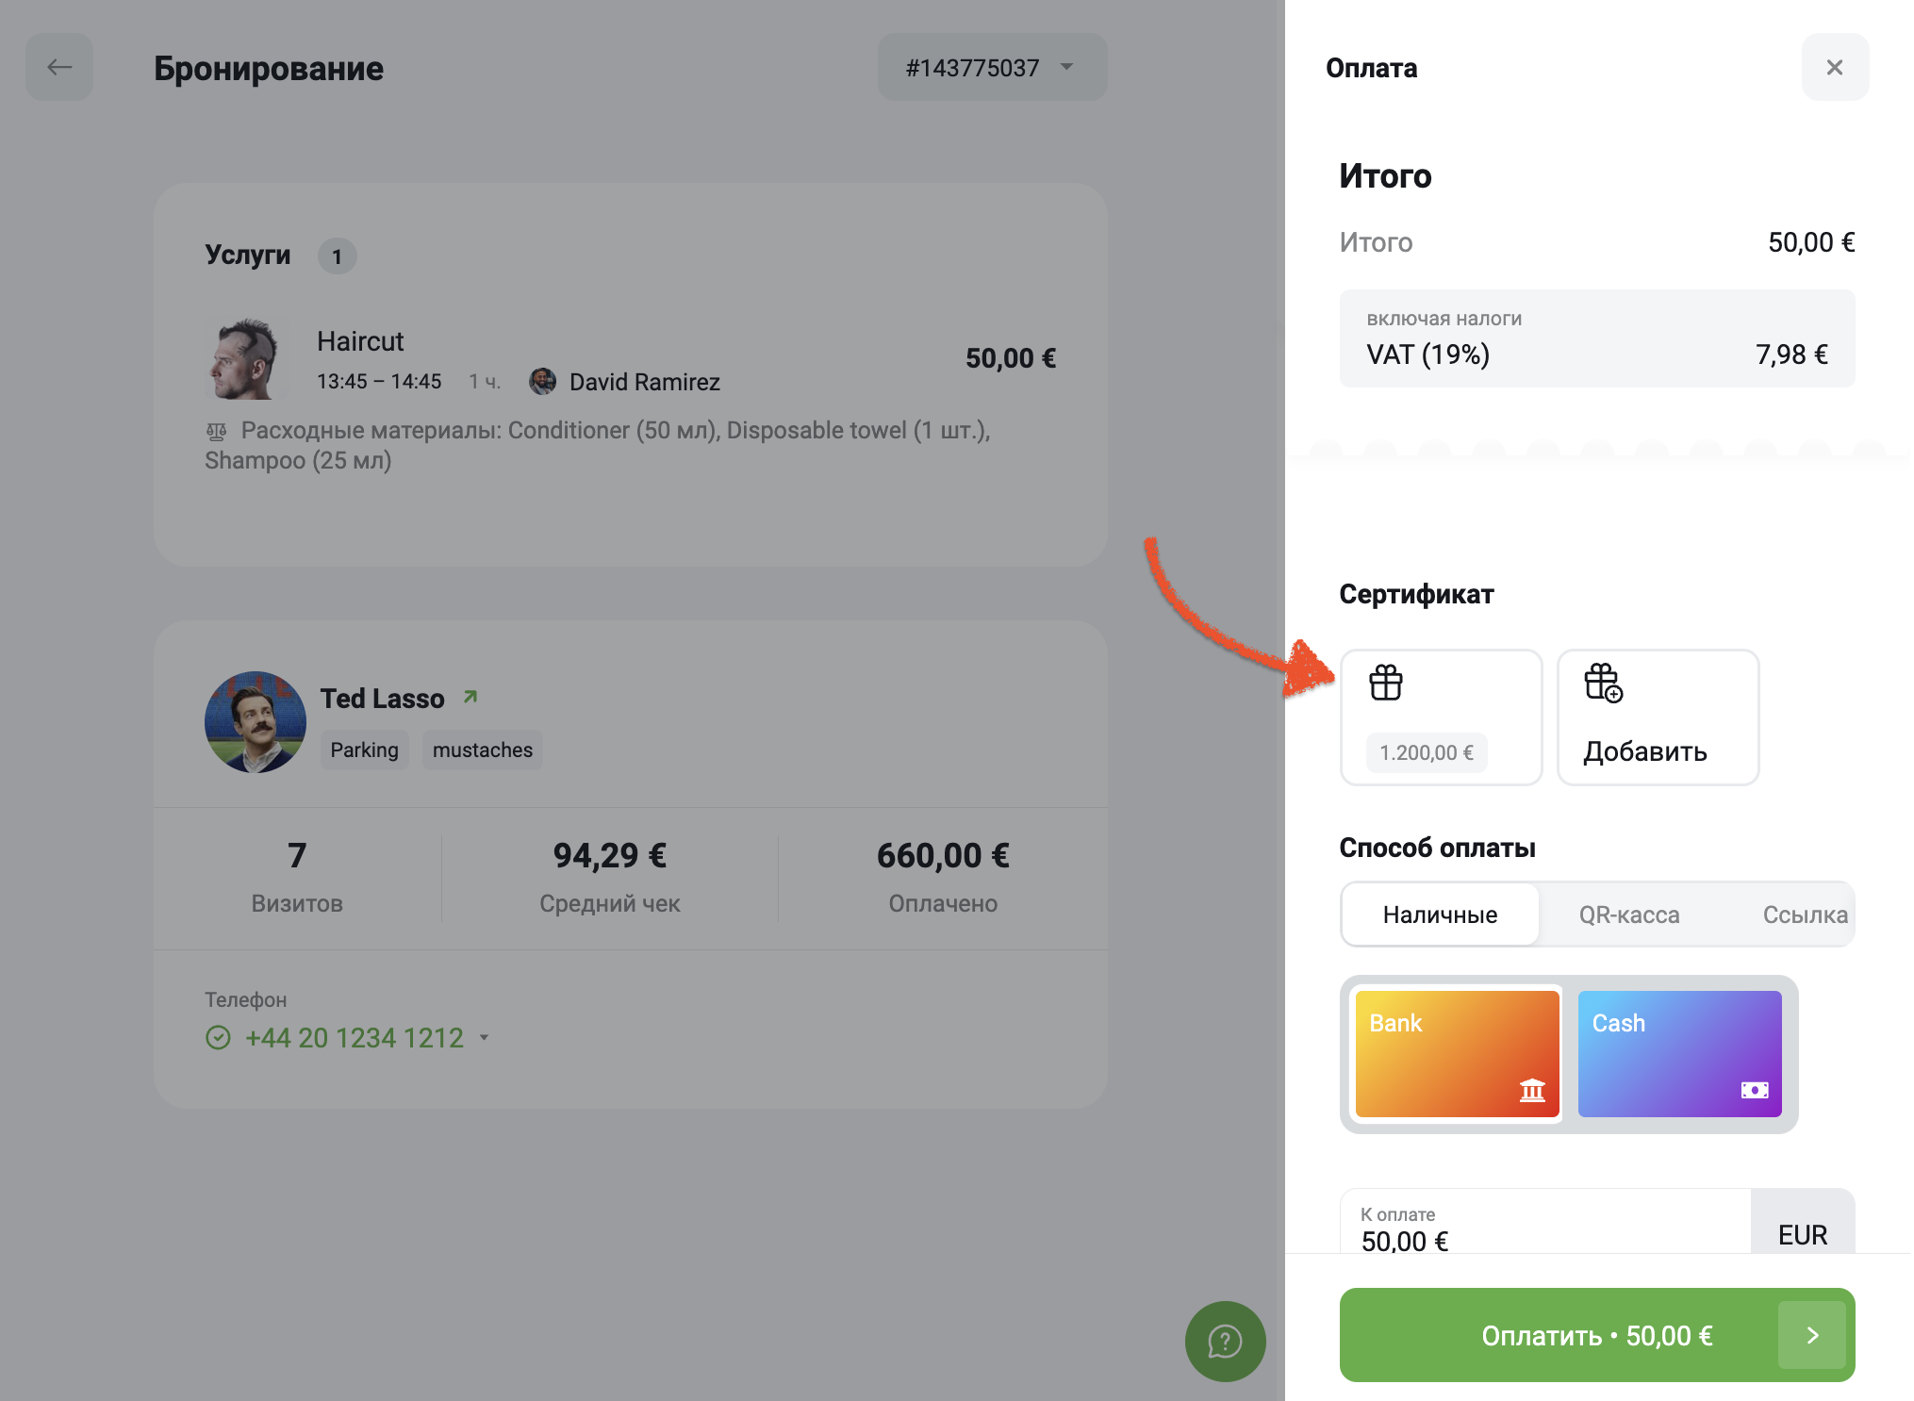Open the EUR currency selector

click(x=1802, y=1233)
